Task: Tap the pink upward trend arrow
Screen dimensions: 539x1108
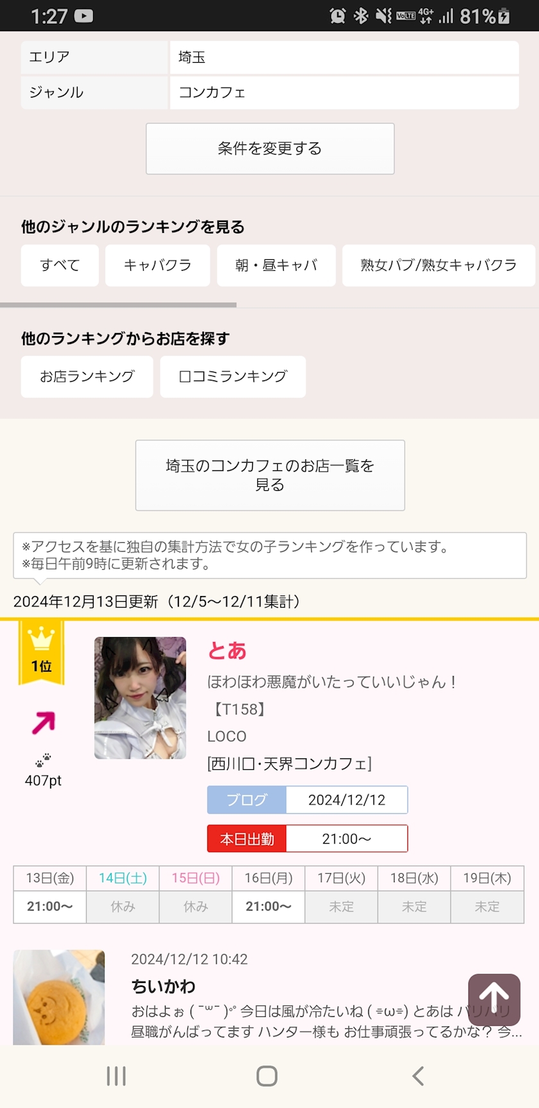Action: (x=43, y=724)
